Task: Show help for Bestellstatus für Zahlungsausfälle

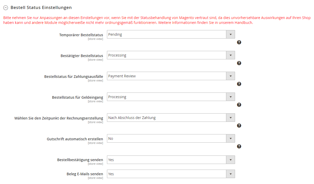Action: pos(239,84)
